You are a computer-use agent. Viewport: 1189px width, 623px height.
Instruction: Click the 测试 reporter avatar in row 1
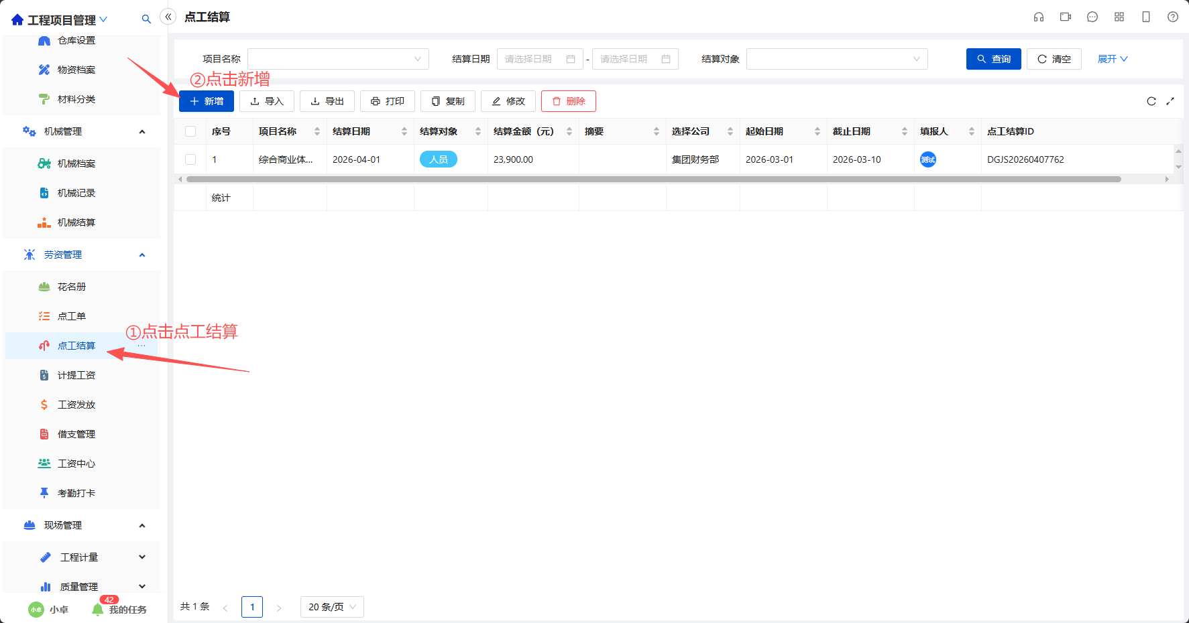click(928, 159)
